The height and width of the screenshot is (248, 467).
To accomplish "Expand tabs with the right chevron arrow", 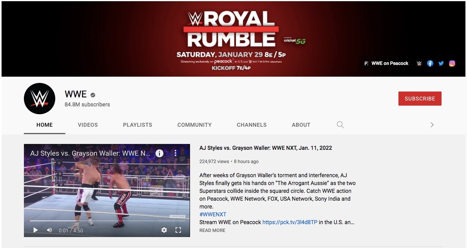I will (432, 125).
